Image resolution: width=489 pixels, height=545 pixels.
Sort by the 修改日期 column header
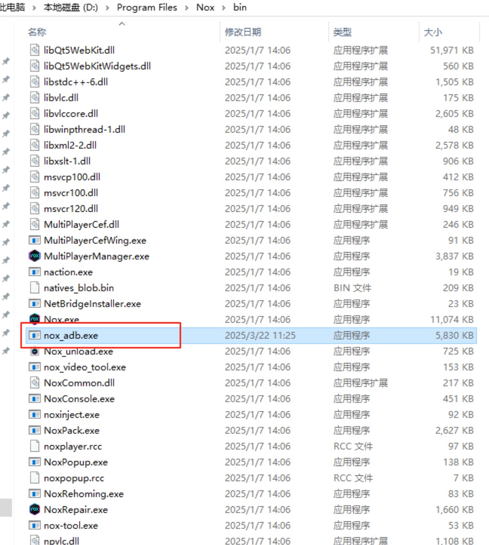(x=243, y=32)
